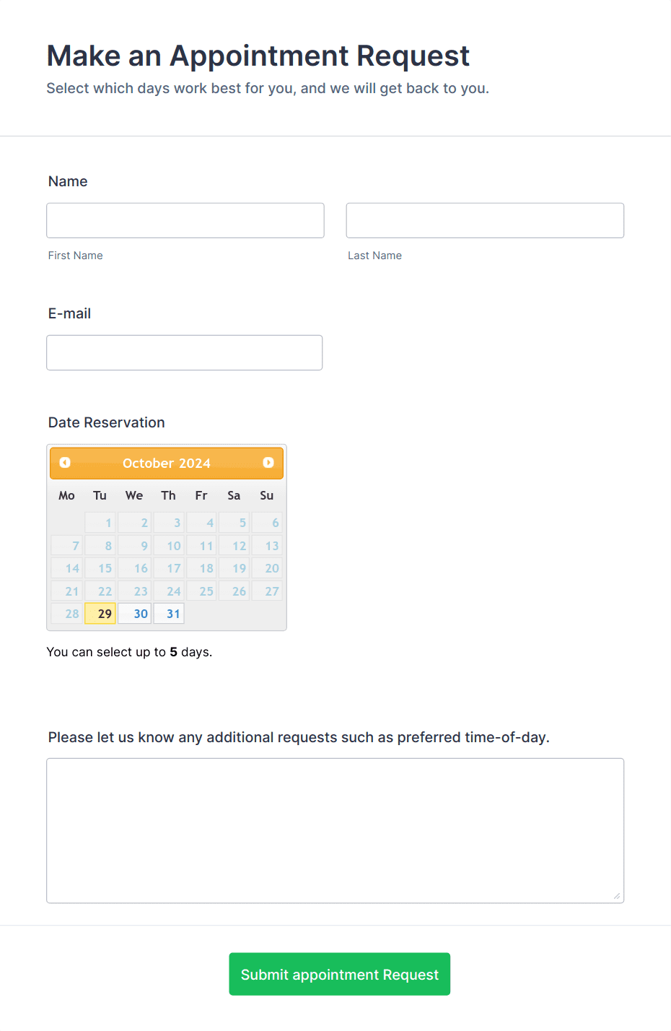This screenshot has height=1031, width=671.
Task: Click the Make an Appointment Request heading
Action: click(x=258, y=56)
